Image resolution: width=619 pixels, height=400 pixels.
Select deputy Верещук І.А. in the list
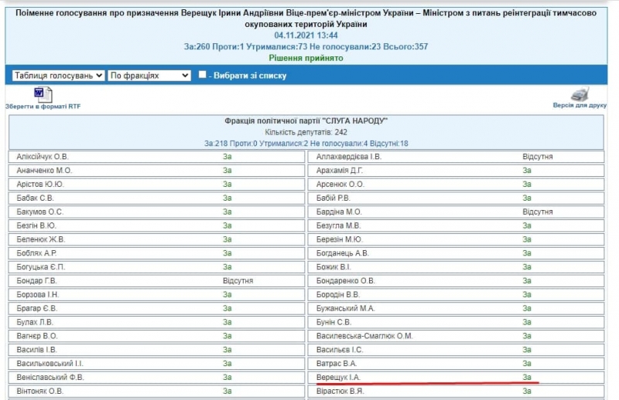pos(339,377)
